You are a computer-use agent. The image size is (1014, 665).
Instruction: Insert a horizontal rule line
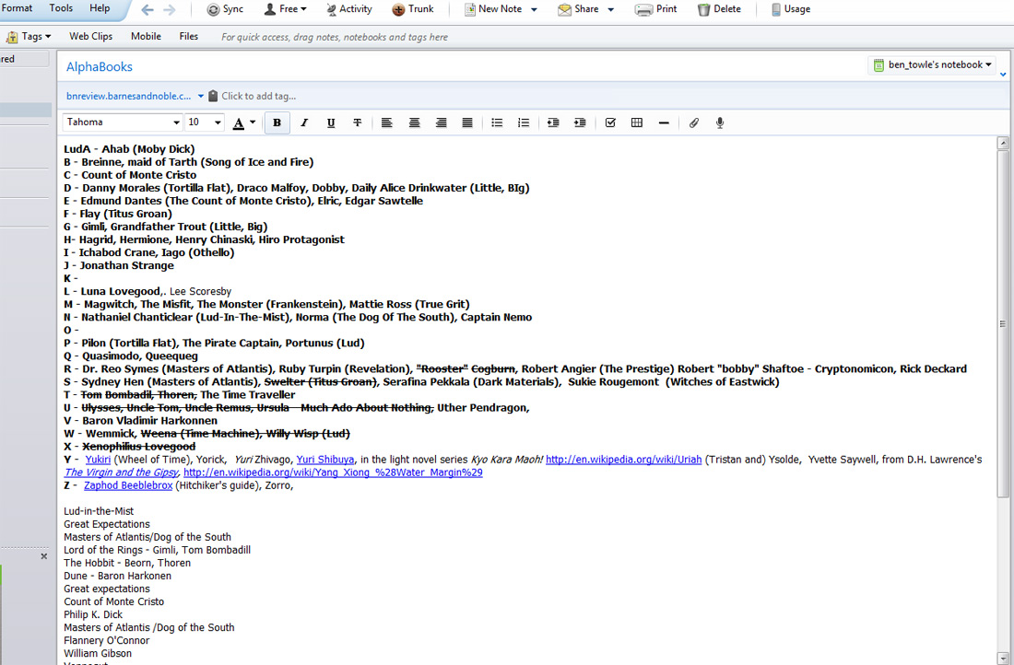664,122
